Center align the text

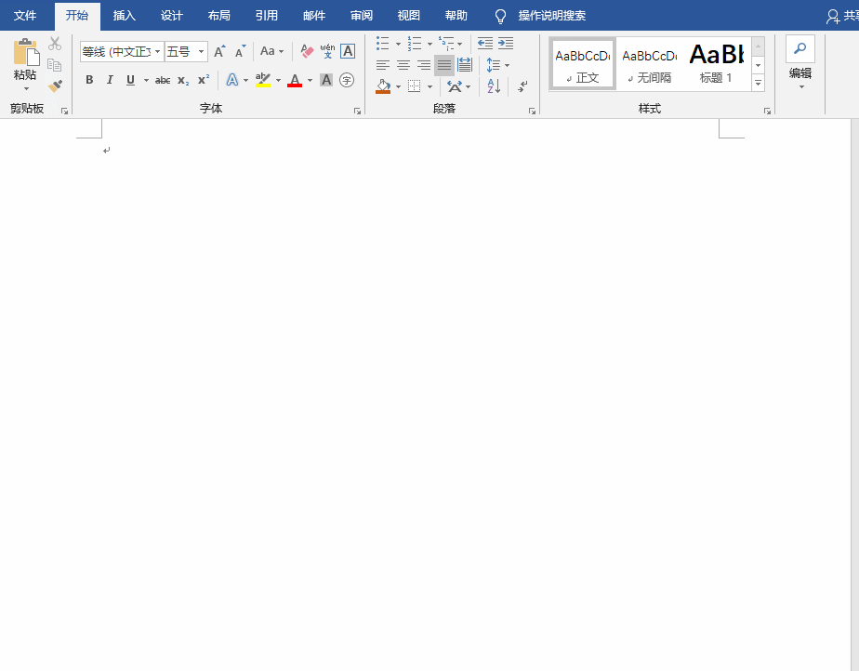pos(403,65)
